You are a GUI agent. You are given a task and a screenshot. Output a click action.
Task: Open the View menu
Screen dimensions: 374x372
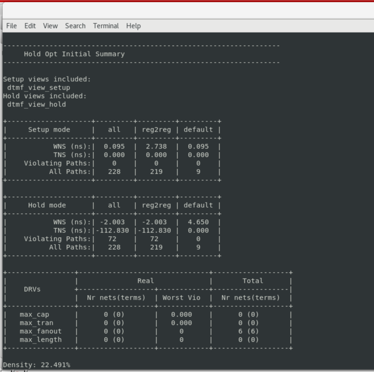(x=50, y=26)
